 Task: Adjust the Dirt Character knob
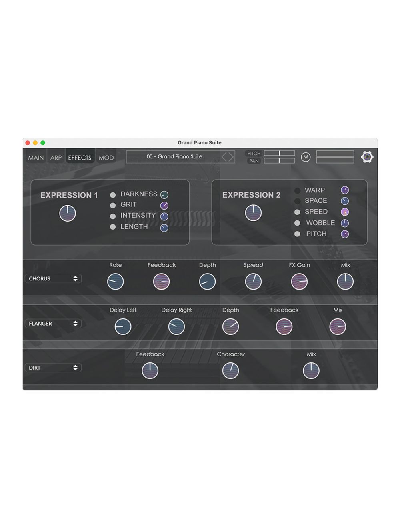coord(231,370)
